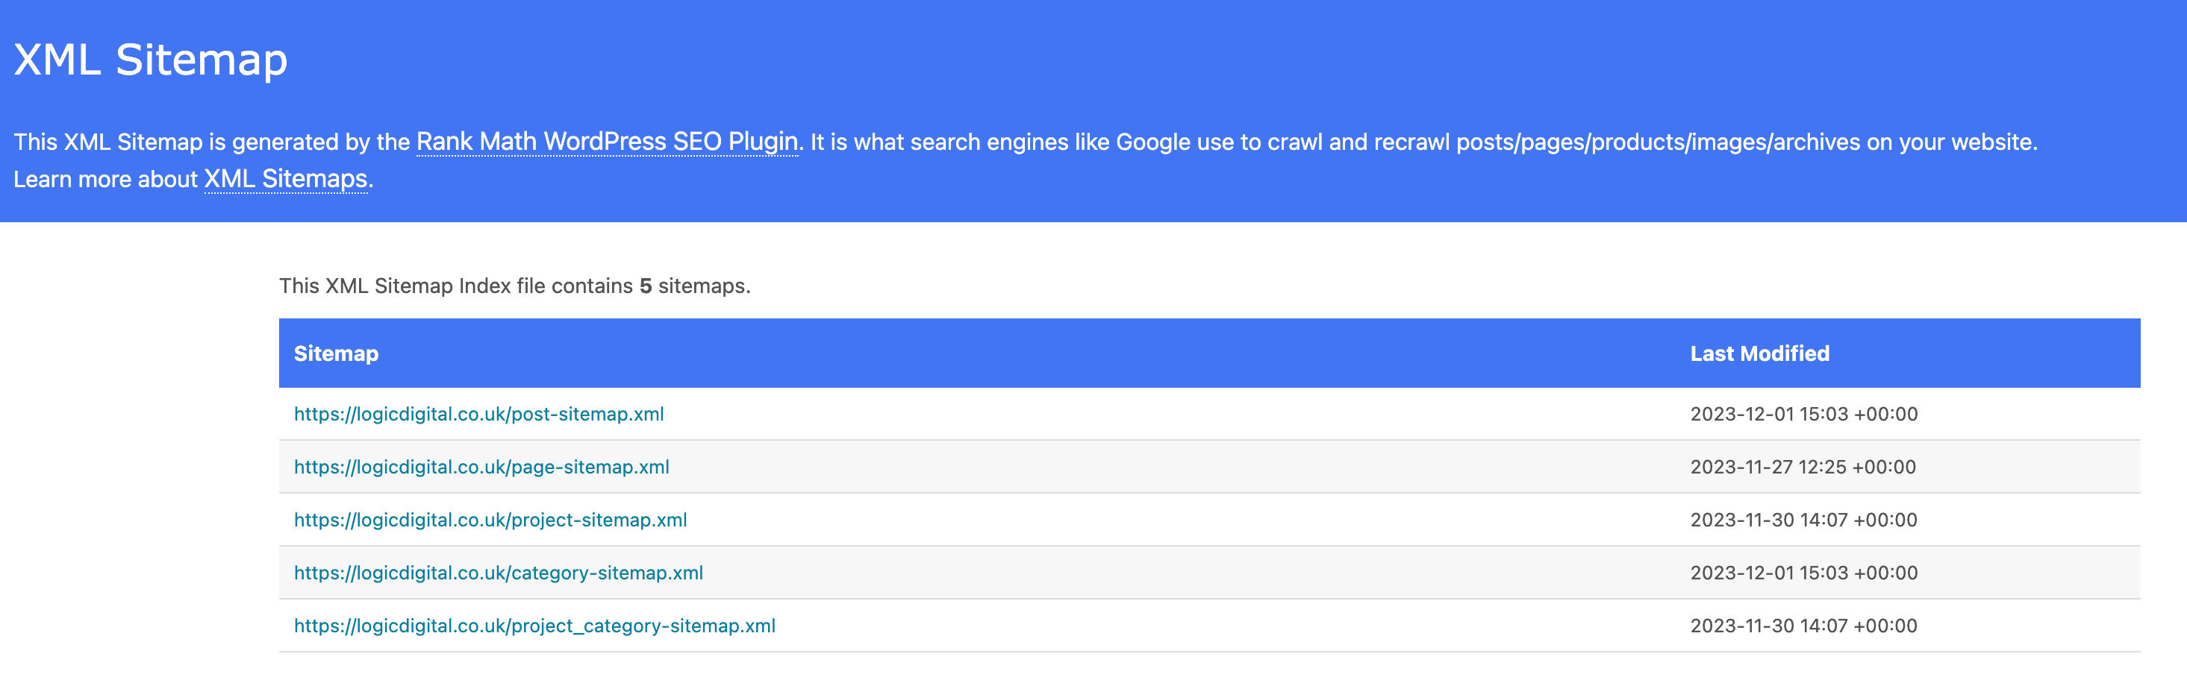Select the 2023-12-01 15:03 date for post-sitemap
Image resolution: width=2187 pixels, height=689 pixels.
pyautogui.click(x=1803, y=414)
